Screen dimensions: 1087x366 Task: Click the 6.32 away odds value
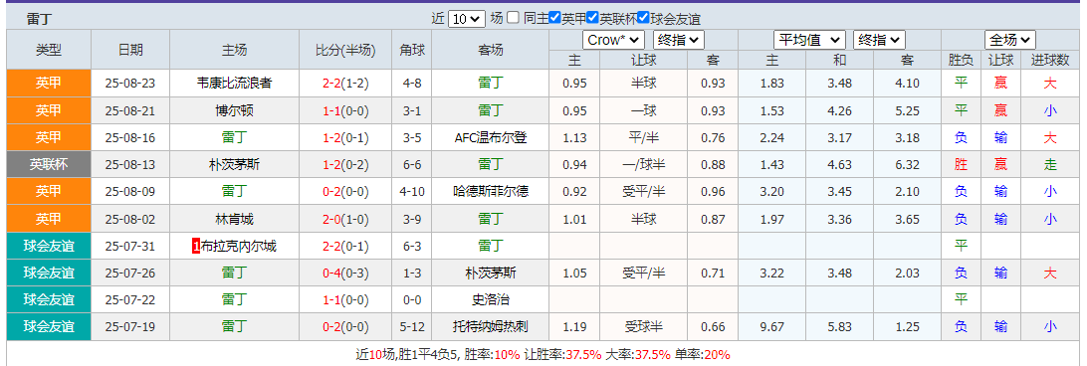point(908,165)
